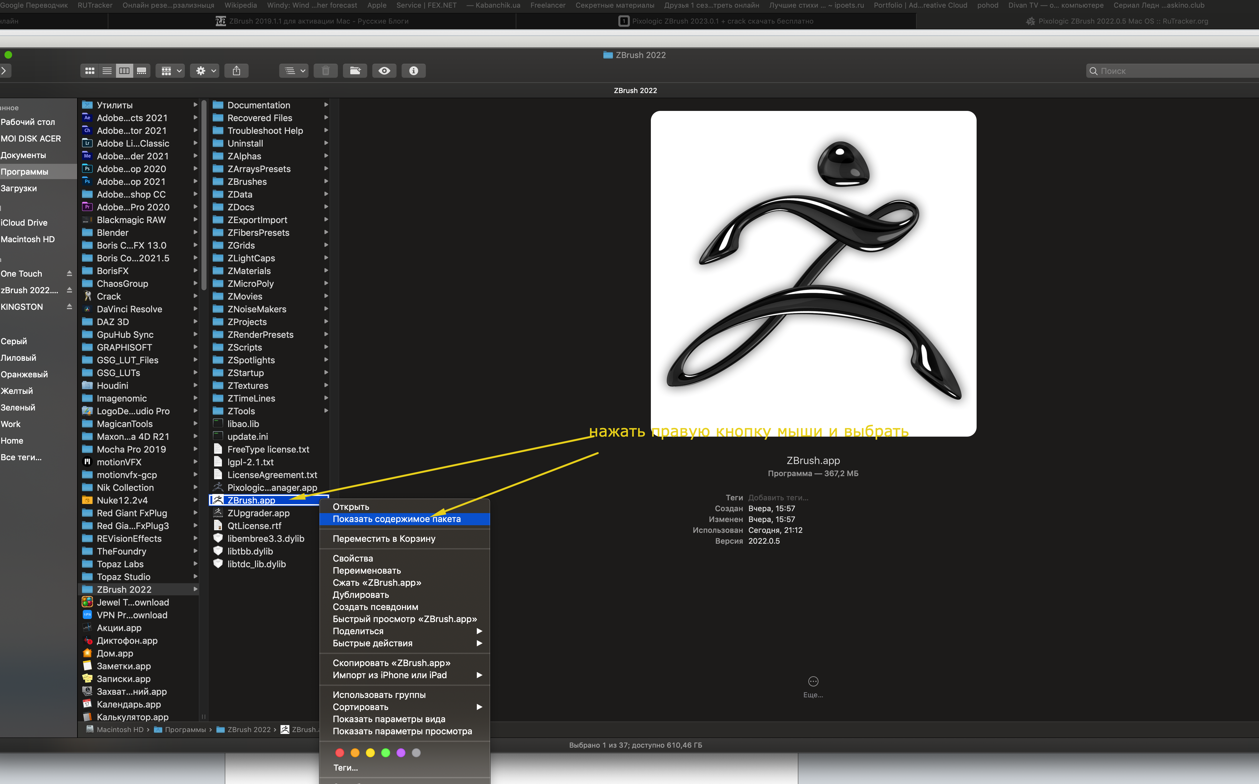The width and height of the screenshot is (1259, 784).
Task: Select Pixologic...anager.app icon
Action: 218,487
